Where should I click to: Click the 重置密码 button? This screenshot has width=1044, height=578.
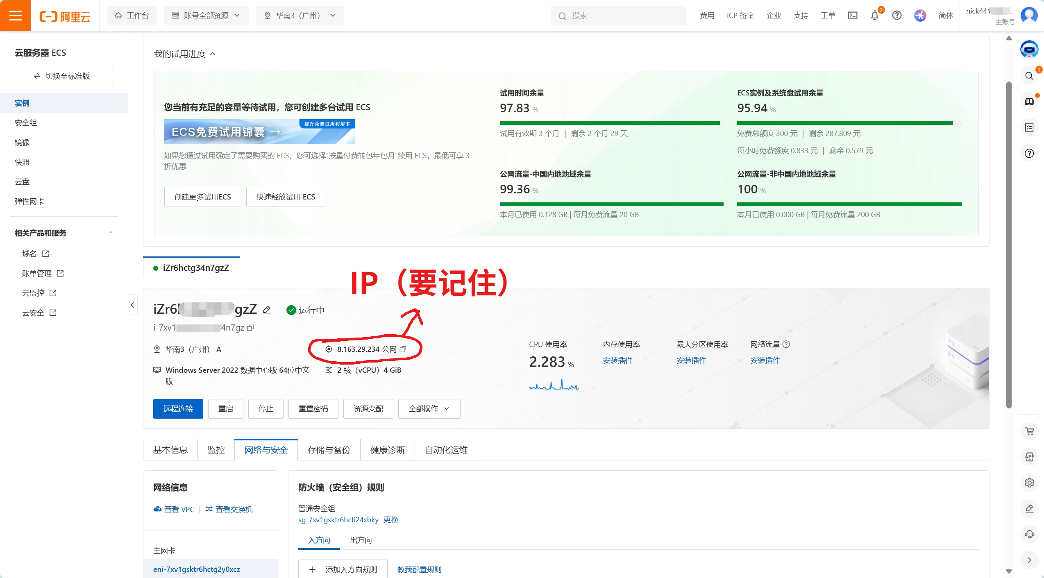coord(313,409)
